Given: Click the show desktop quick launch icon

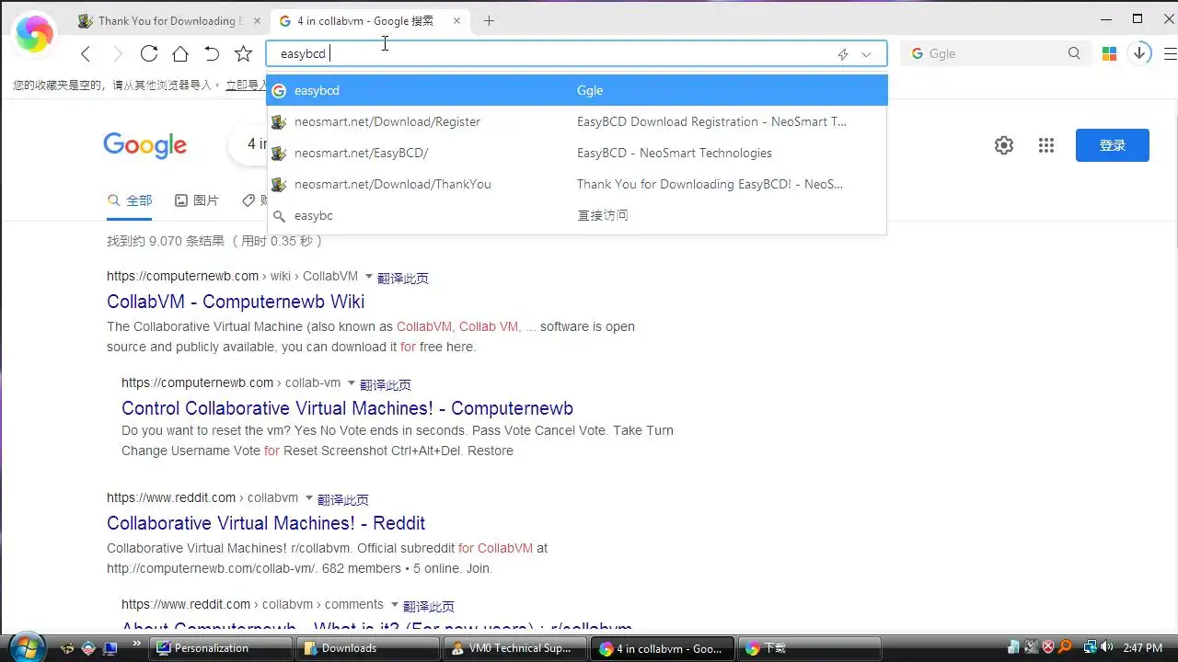Looking at the screenshot, I should [110, 648].
